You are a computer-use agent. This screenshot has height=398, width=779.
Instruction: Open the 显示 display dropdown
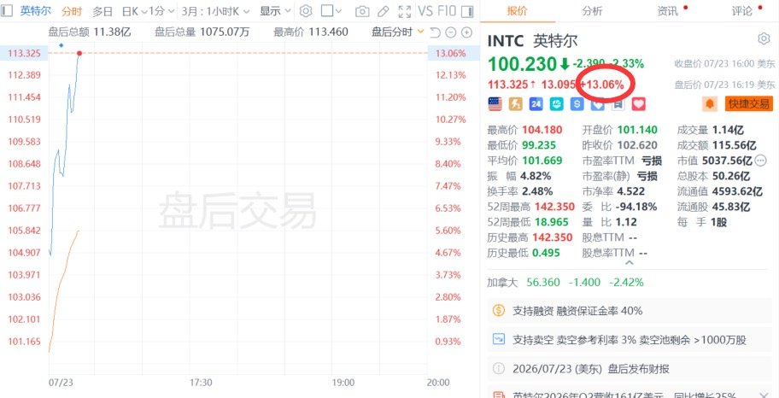click(x=275, y=11)
